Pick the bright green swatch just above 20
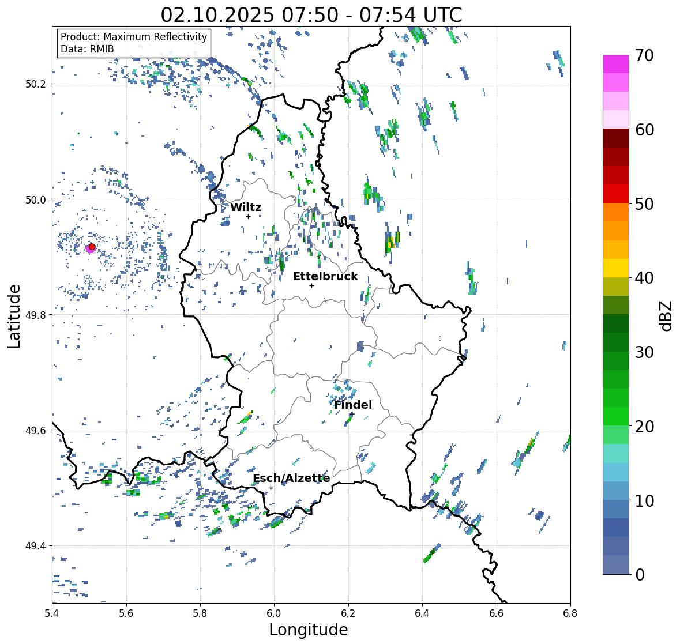The image size is (680, 644). tap(616, 416)
